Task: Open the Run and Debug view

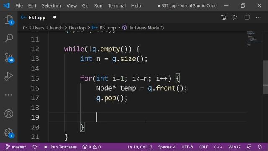Action: [8, 76]
